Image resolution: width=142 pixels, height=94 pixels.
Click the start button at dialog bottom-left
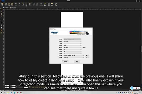click(x=65, y=61)
